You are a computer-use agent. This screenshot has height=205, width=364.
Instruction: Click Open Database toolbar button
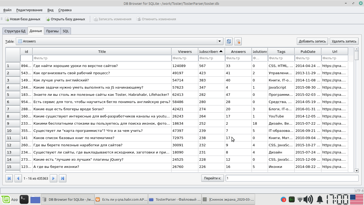tap(66, 19)
